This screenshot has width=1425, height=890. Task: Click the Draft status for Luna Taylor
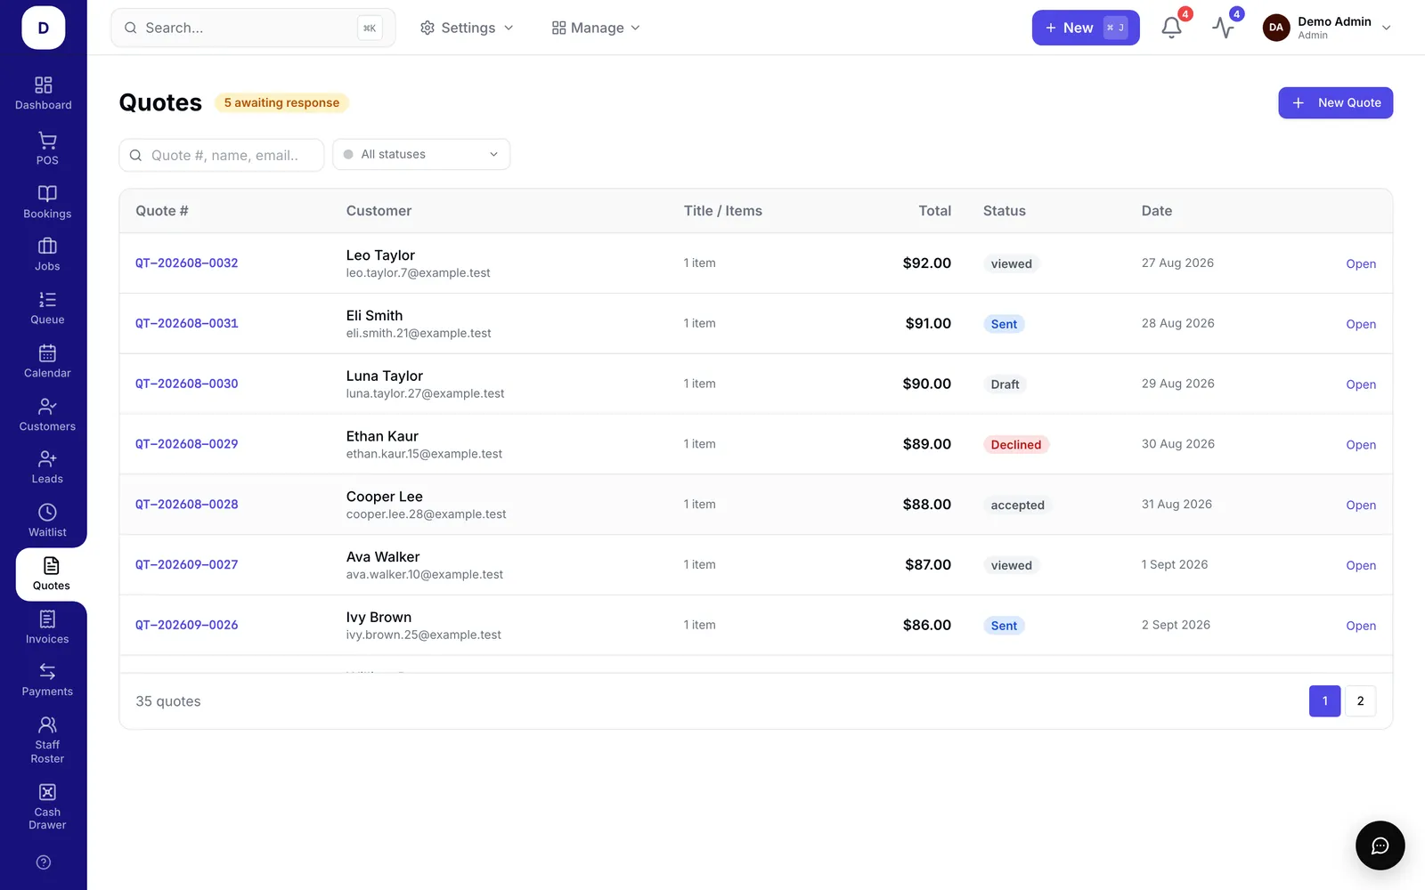[x=1005, y=384]
